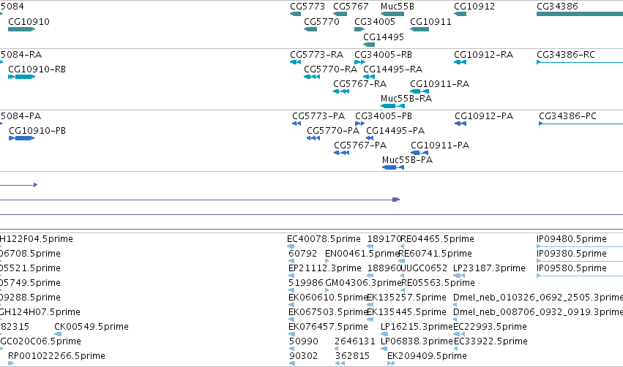
Task: Select EST LP23187.3prime
Action: click(x=489, y=268)
